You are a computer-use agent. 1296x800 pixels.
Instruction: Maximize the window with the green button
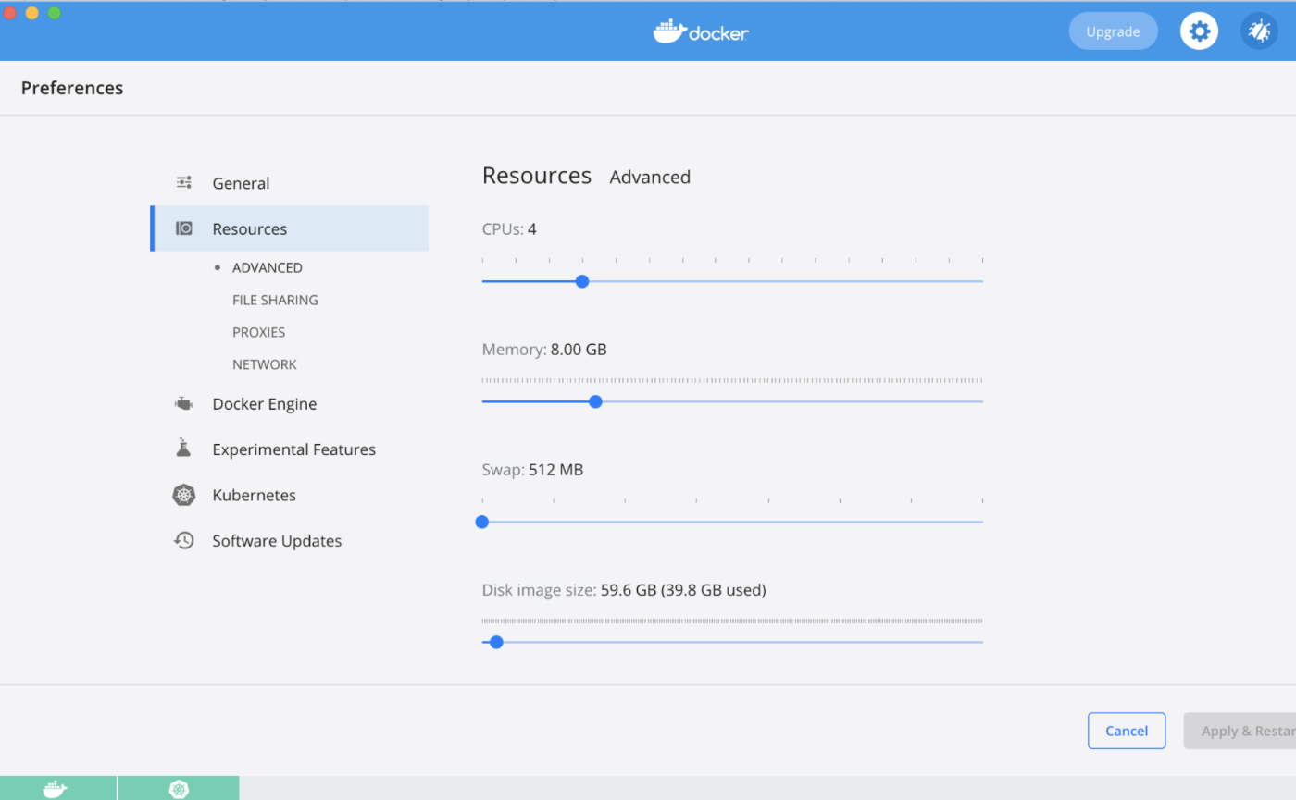click(x=54, y=13)
